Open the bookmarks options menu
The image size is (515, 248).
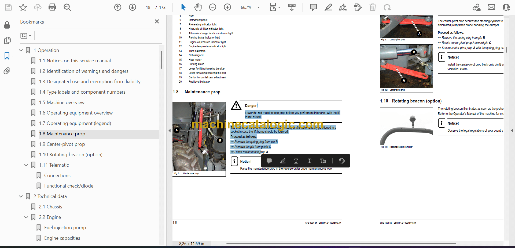tap(26, 36)
